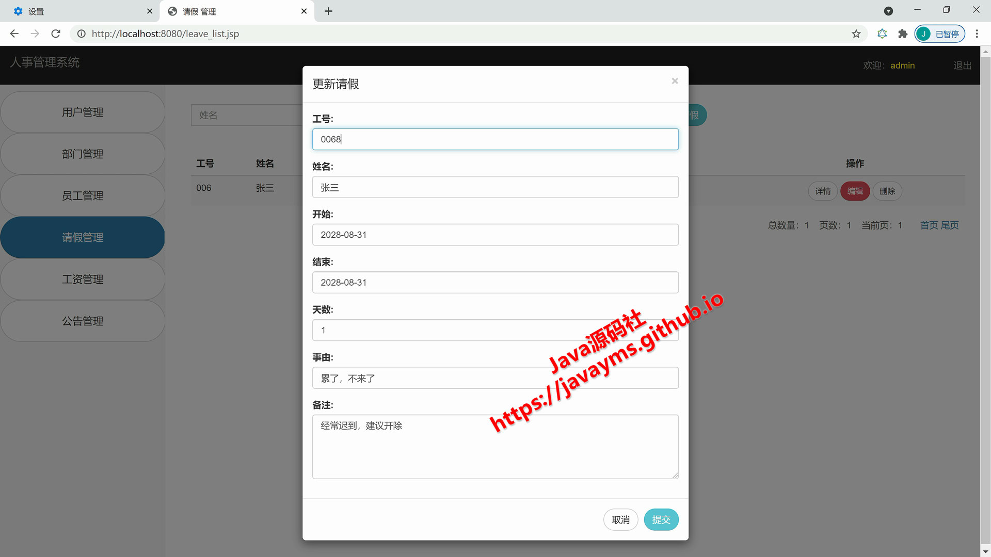The height and width of the screenshot is (557, 991).
Task: Click the 姓名 input field showing 张三
Action: pyautogui.click(x=495, y=187)
